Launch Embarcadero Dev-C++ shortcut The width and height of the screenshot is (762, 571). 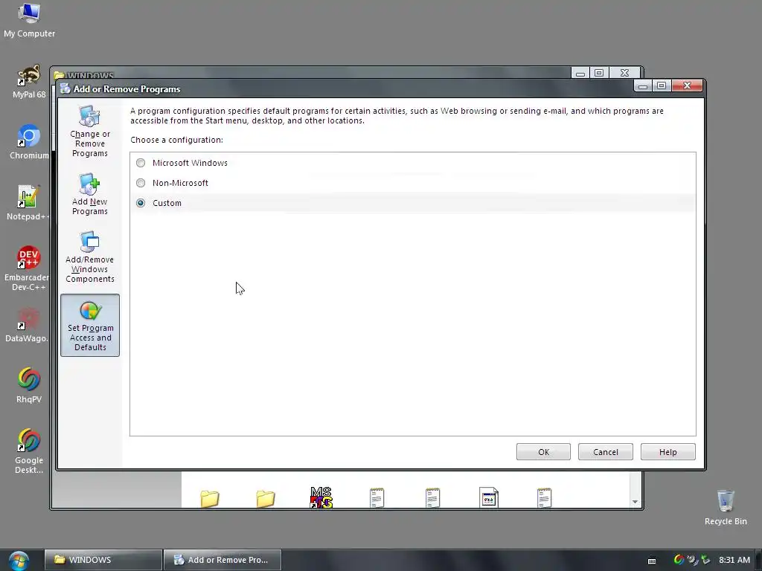pyautogui.click(x=28, y=268)
